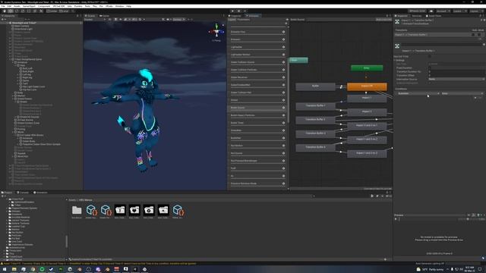Toggle Local/Global handle rotation button
Viewport: 486px width, 273px height.
(x=64, y=11)
